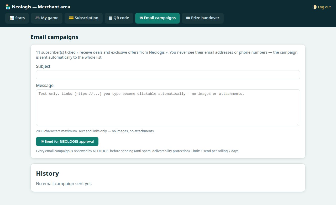336x205 pixels.
Task: Click 'No email campaign sent yet.' text
Action: 64,184
